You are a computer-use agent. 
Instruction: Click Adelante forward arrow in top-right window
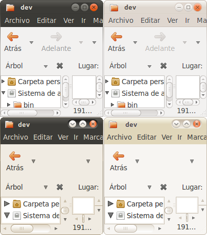[x=160, y=37]
